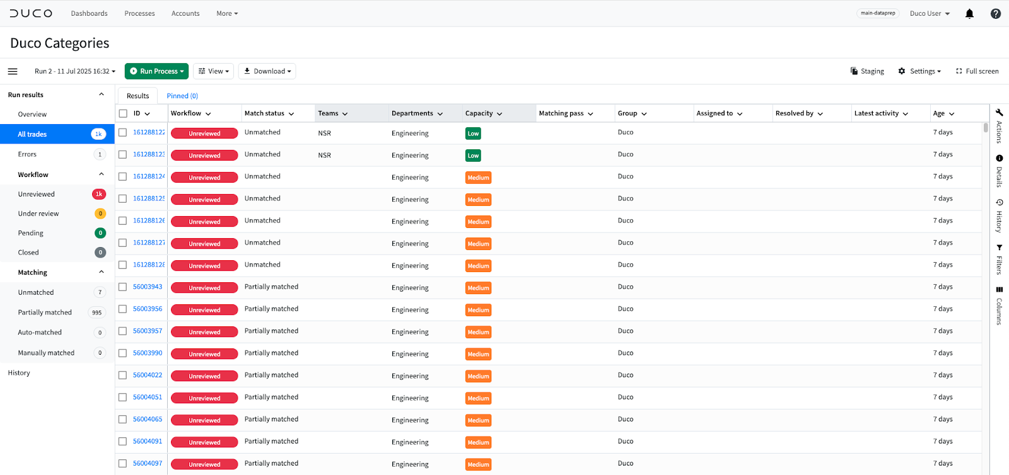The width and height of the screenshot is (1009, 475).
Task: Go to Processes
Action: (x=139, y=13)
